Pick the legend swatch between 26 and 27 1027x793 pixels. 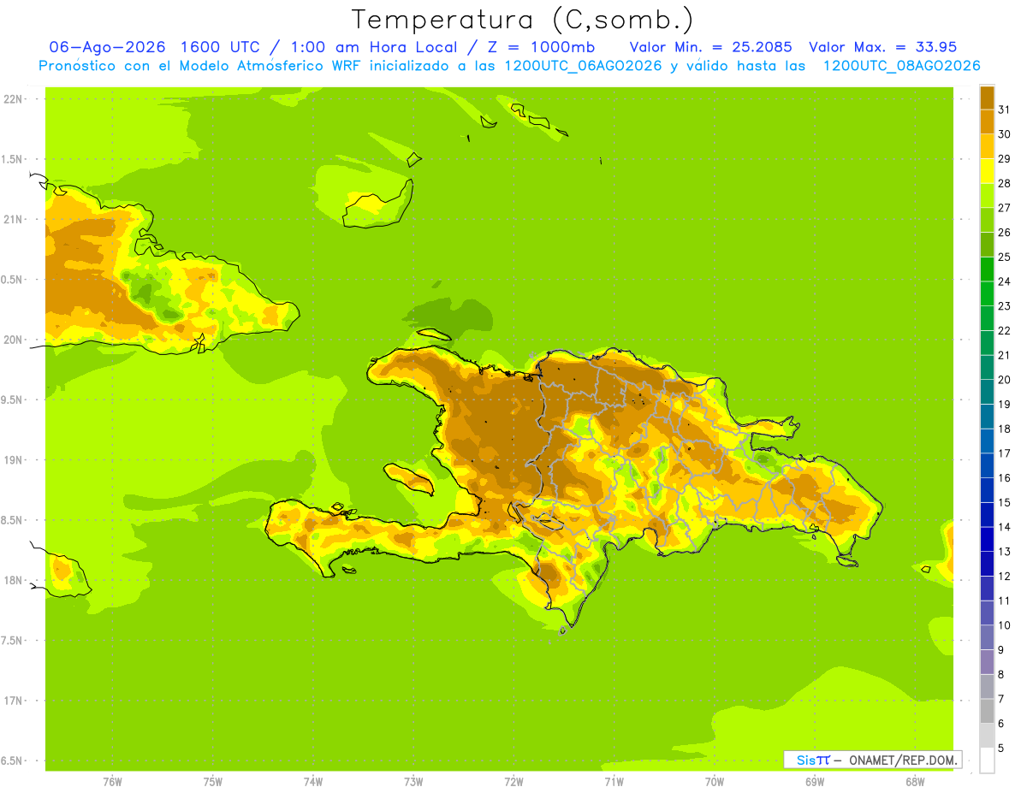pos(987,220)
